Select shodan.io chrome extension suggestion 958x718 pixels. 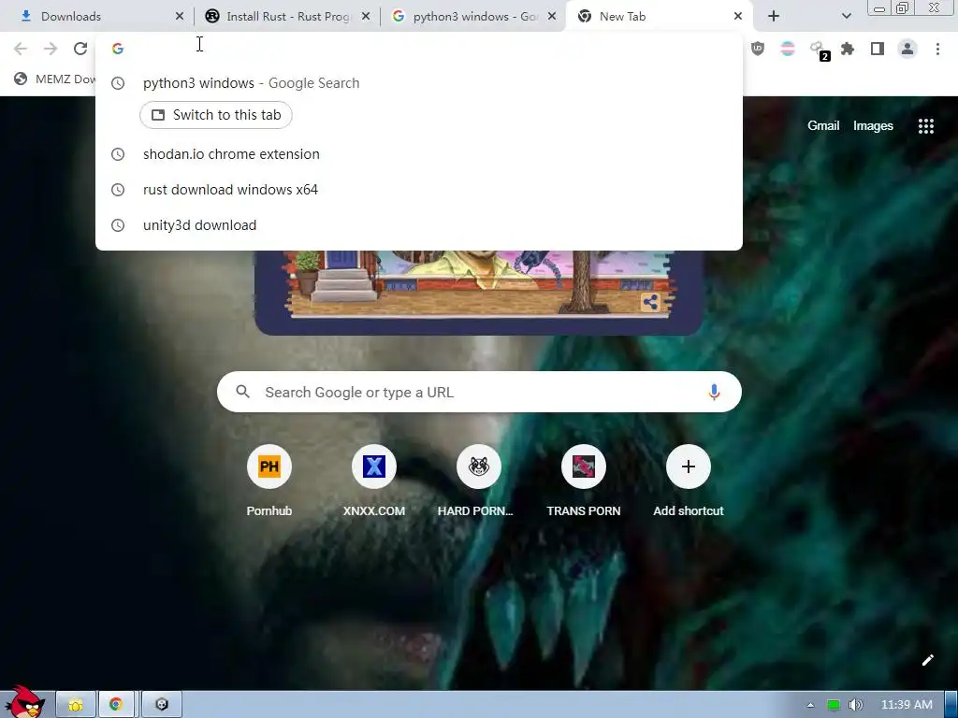[x=419, y=154]
